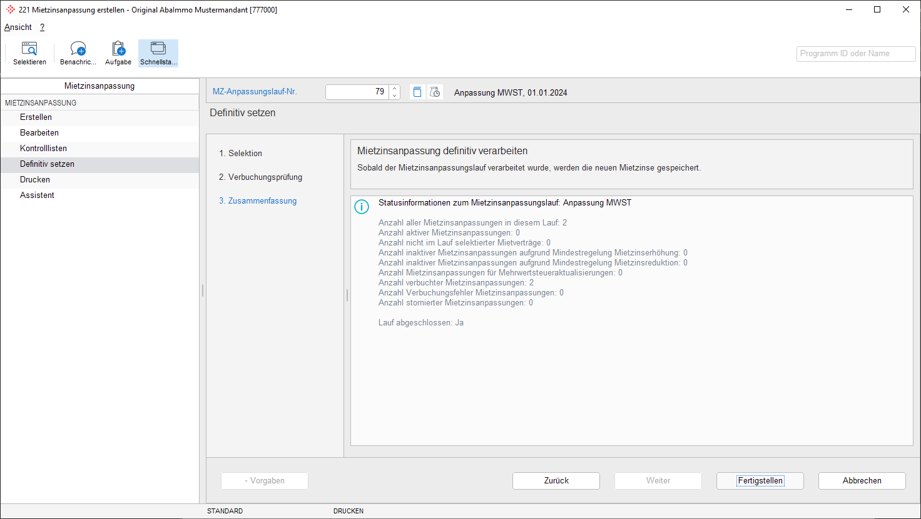This screenshot has height=519, width=921.
Task: Click 'Anzahl aller Mietzinsanpassungen in diesem Lauf: 2'
Action: pyautogui.click(x=472, y=223)
